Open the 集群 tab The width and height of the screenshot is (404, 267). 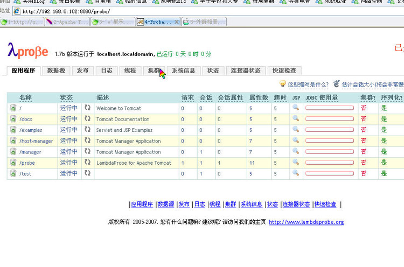pos(154,71)
